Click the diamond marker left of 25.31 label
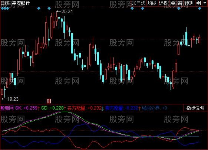The width and height of the screenshot is (208, 150). 49,9
